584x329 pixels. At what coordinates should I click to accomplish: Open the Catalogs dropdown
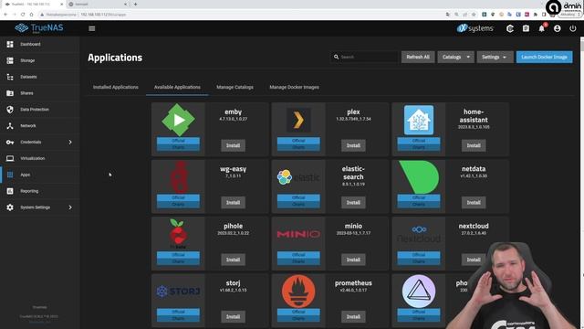click(456, 57)
